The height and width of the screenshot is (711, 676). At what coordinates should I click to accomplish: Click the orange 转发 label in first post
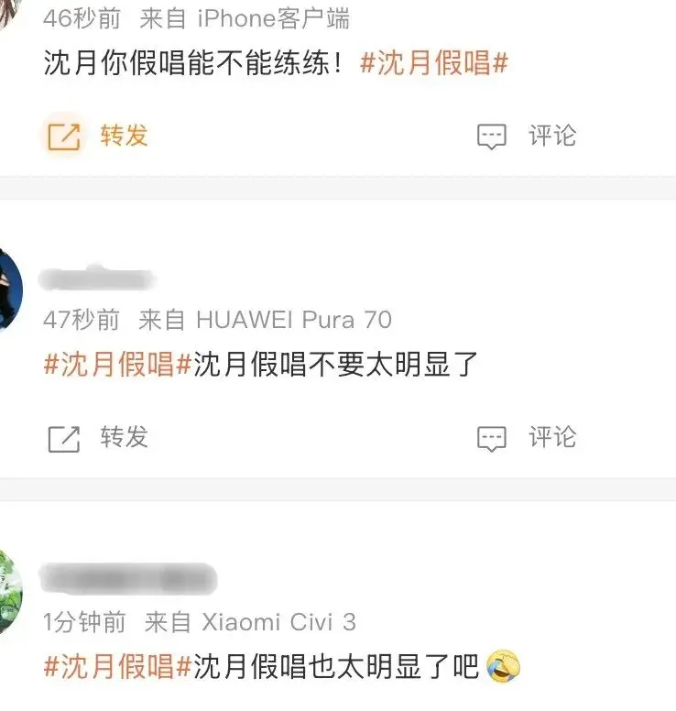125,135
